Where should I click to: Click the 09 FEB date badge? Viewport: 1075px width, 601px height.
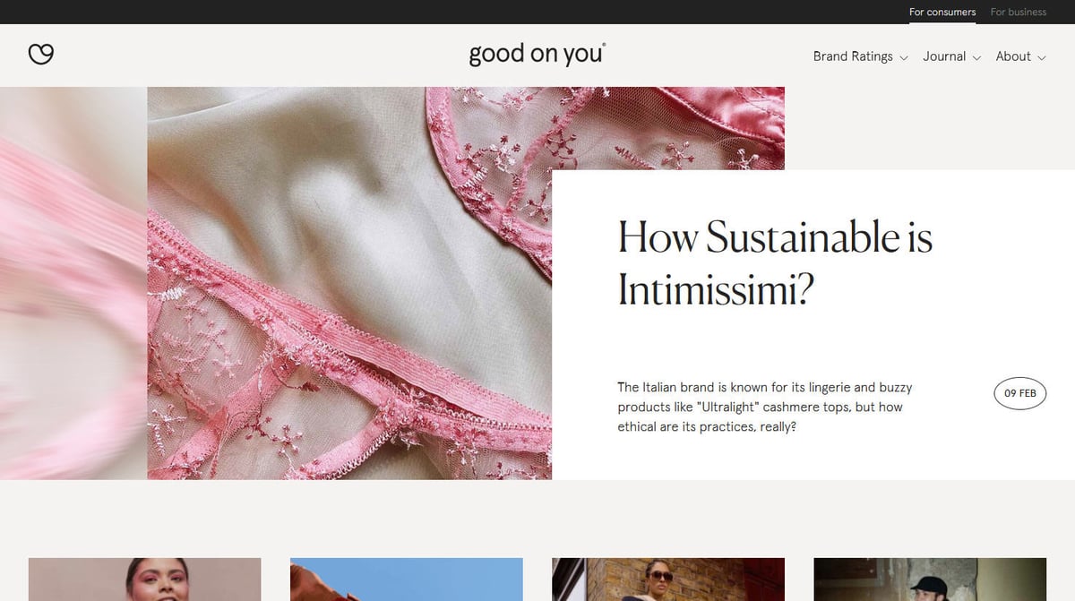click(x=1020, y=393)
